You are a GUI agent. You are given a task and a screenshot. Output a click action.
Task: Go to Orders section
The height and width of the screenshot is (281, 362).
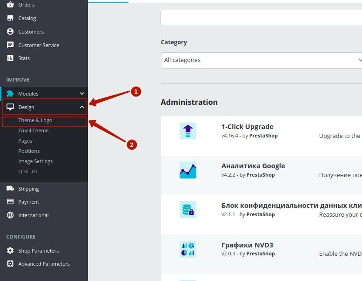27,5
